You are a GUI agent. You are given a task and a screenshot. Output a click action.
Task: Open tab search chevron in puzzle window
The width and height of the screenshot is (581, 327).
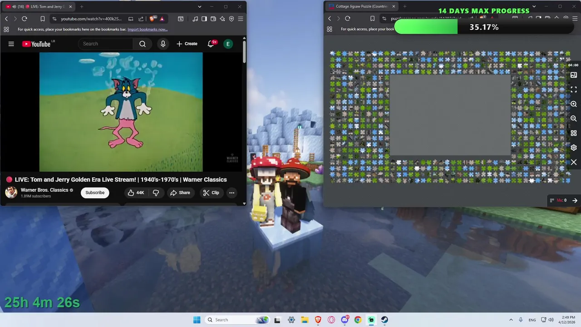[534, 6]
